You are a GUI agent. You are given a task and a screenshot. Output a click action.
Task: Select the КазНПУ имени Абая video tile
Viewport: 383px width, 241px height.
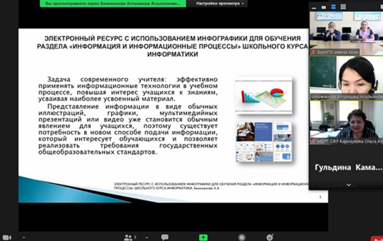click(346, 30)
